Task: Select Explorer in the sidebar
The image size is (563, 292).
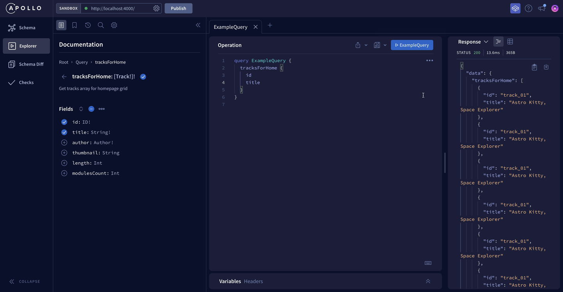Action: tap(26, 46)
